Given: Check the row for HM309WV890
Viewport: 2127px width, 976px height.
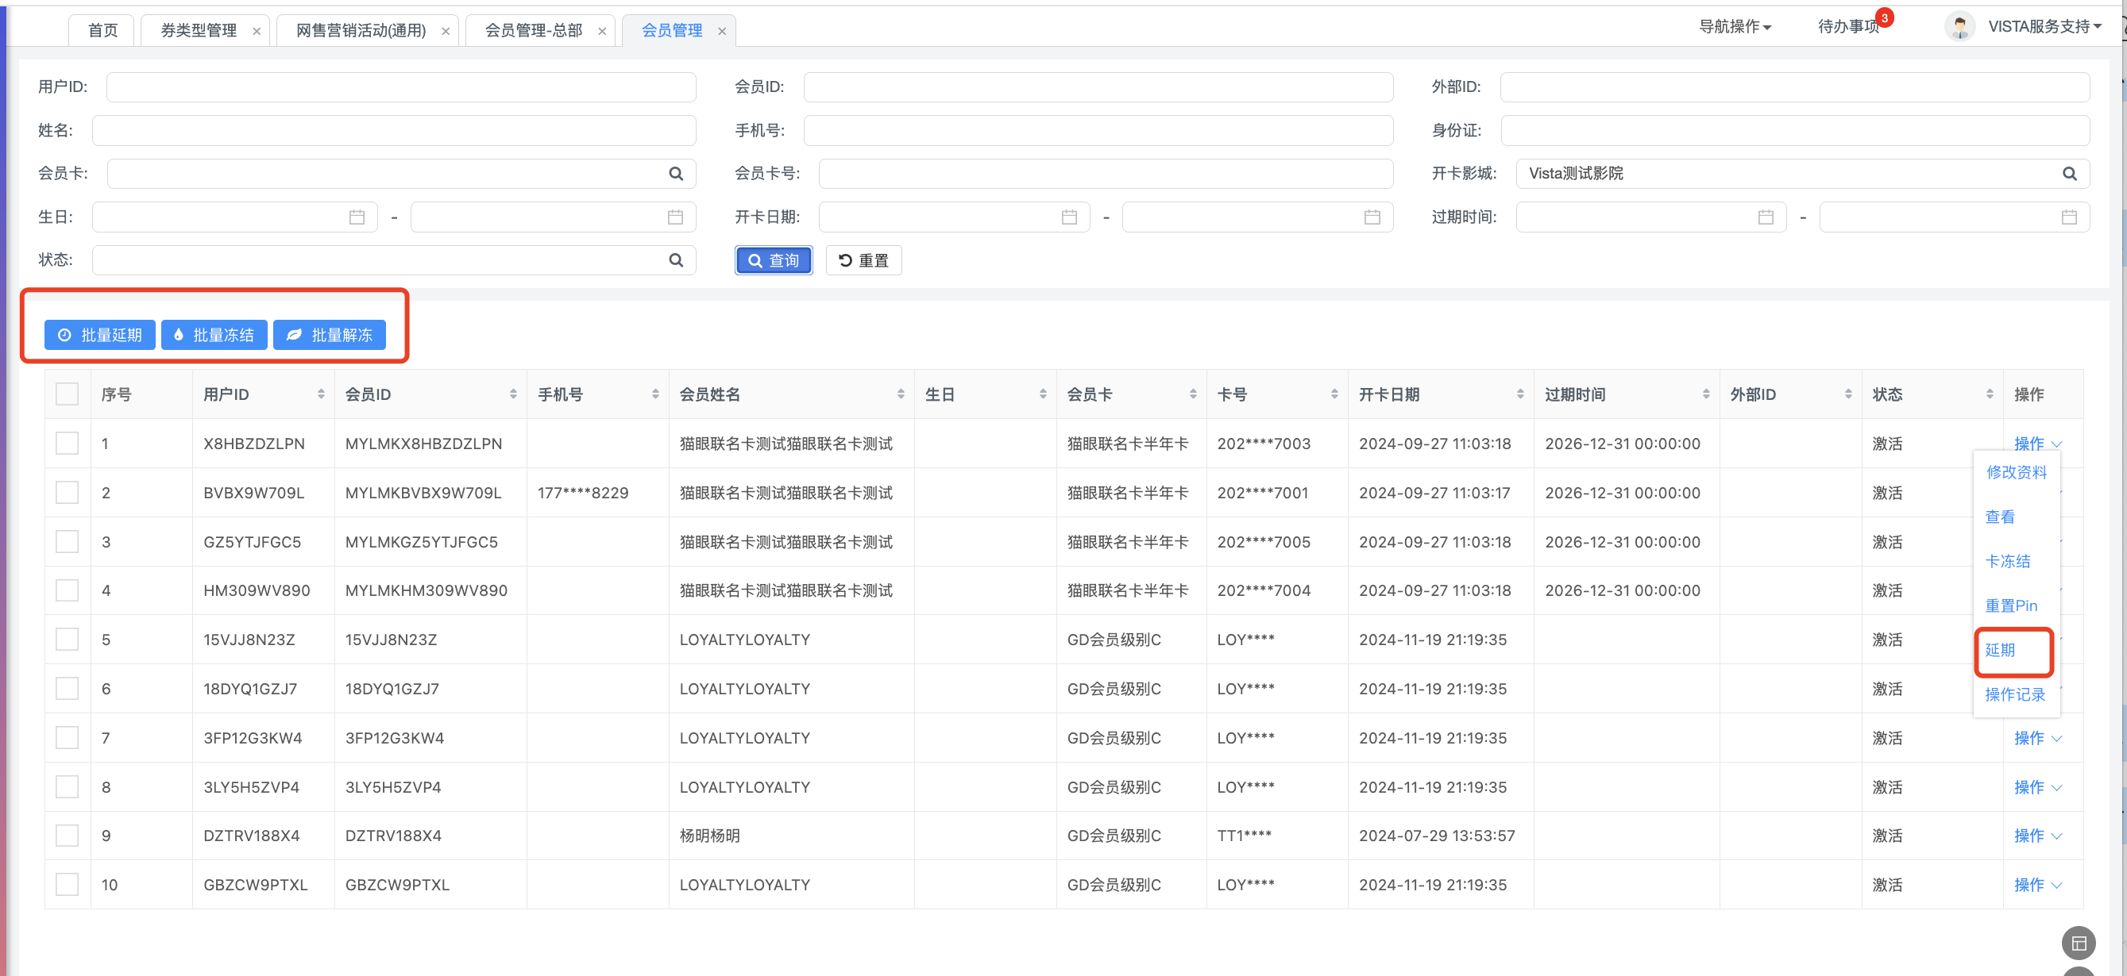Looking at the screenshot, I should click(67, 590).
